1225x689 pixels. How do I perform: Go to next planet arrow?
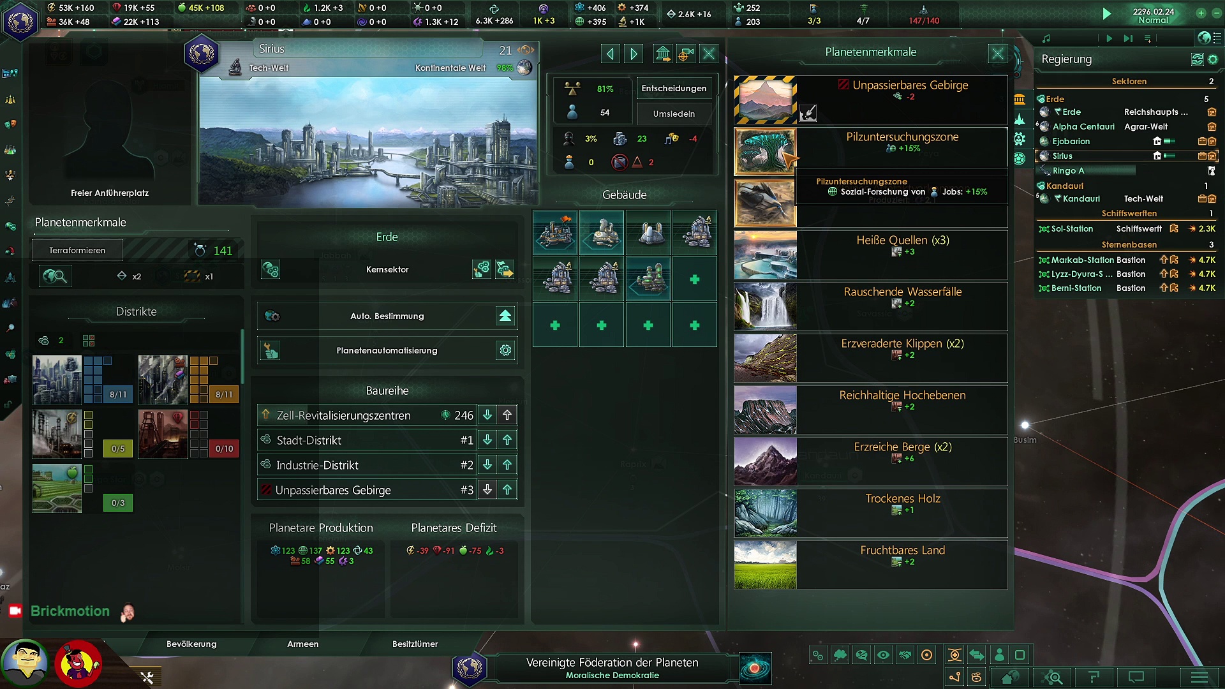(x=634, y=54)
